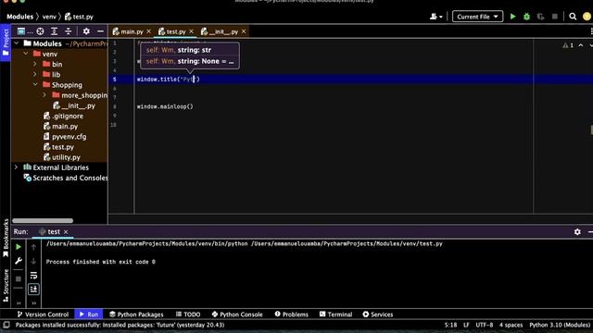Open the Structure side tool window

(6, 285)
